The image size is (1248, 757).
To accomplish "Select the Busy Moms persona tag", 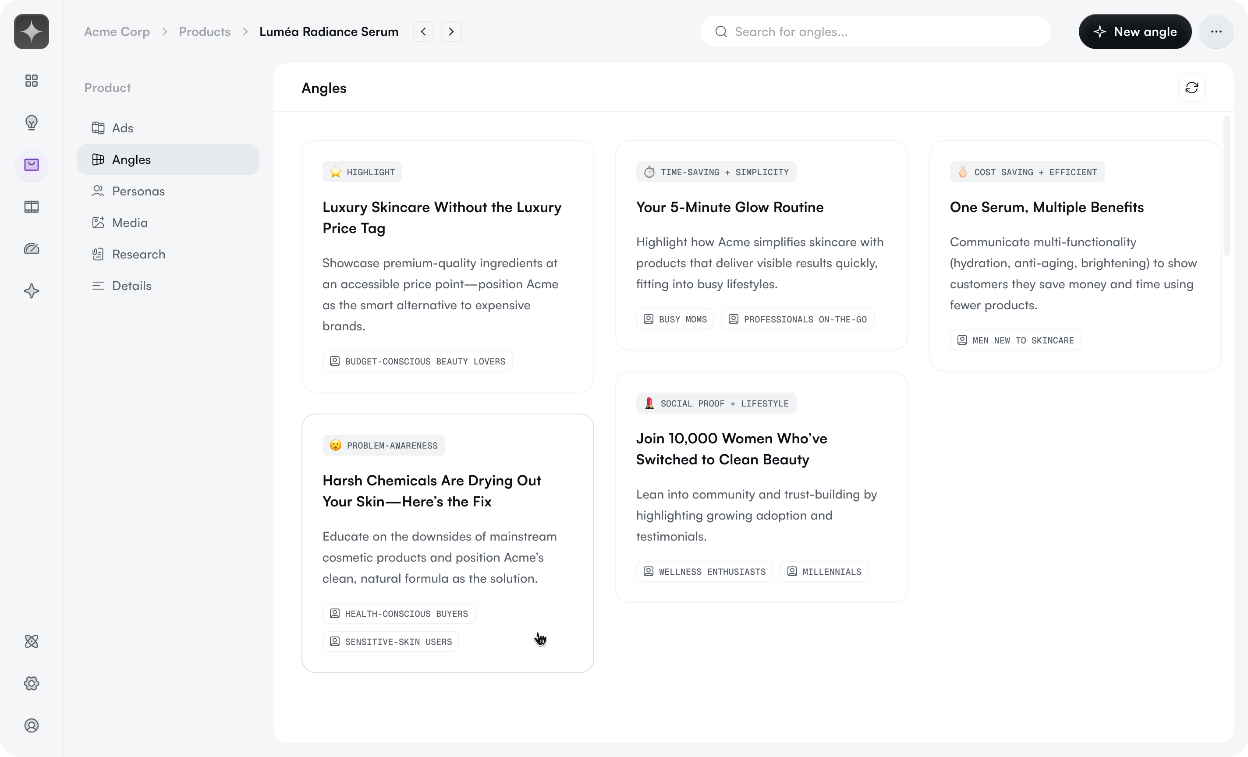I will coord(675,319).
